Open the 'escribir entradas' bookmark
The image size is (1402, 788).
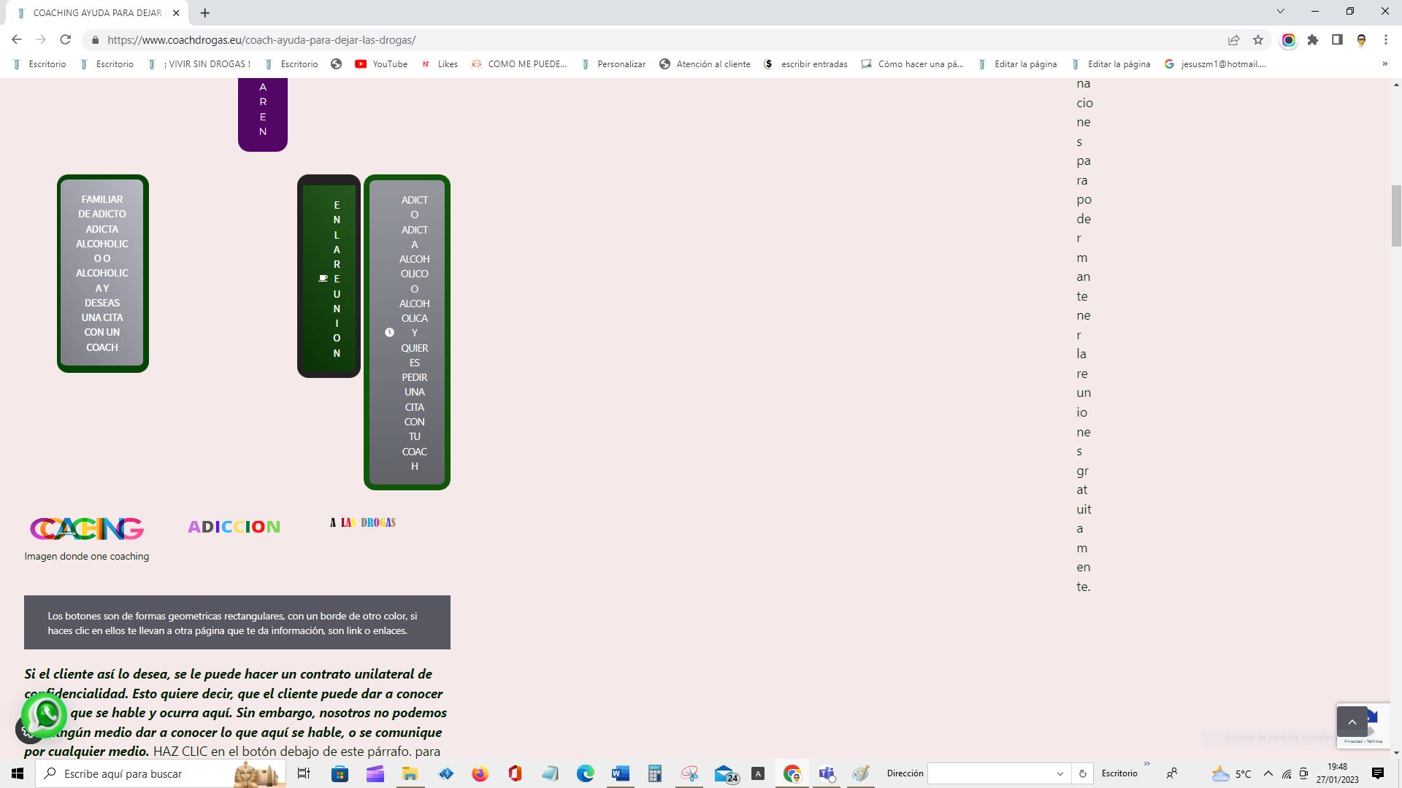(x=805, y=64)
